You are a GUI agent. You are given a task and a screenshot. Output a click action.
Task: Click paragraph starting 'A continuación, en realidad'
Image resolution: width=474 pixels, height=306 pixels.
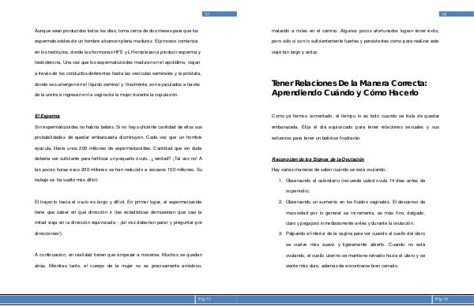118,260
